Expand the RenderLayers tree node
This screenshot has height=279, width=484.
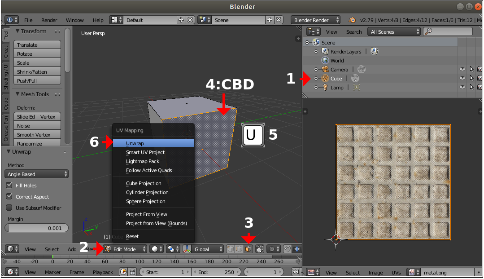point(316,51)
